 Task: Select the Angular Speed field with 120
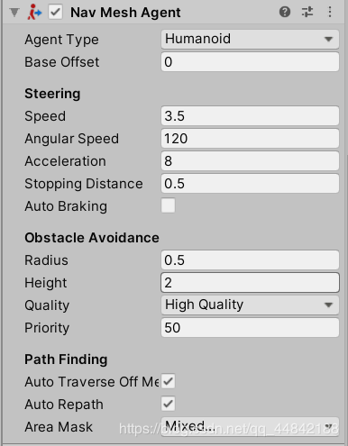pyautogui.click(x=250, y=139)
